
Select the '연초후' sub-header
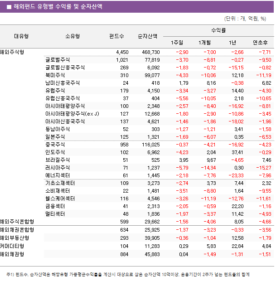260,43
